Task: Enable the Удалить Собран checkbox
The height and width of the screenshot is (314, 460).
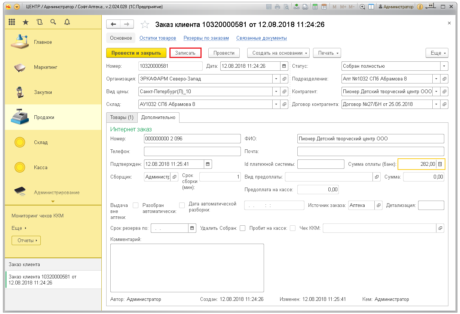Action: click(242, 228)
